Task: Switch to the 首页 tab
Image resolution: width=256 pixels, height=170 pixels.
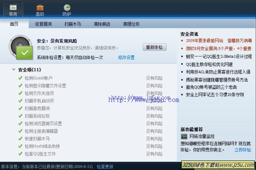Action: point(14,24)
